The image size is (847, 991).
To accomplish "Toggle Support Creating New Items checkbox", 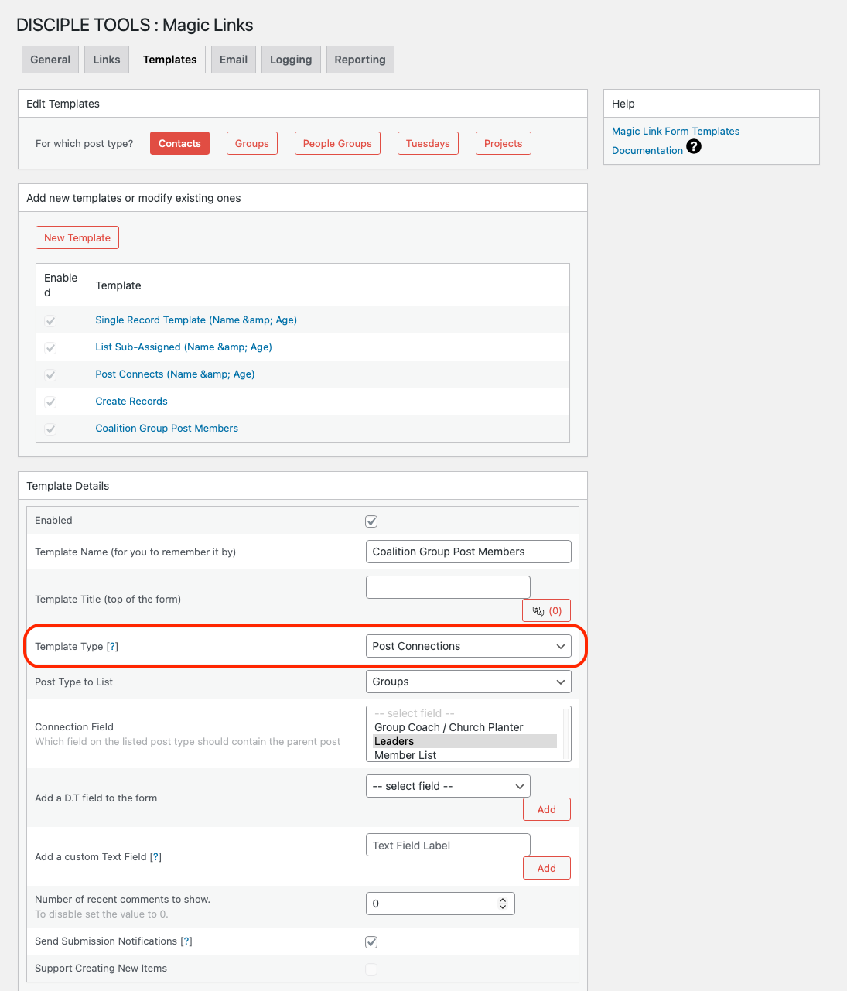I will (x=371, y=969).
